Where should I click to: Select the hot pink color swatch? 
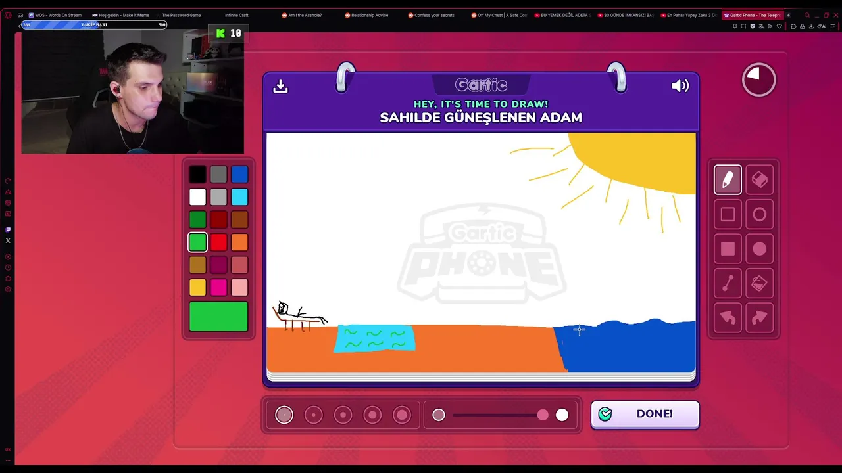(218, 287)
